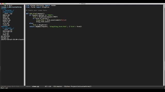Click the 'blog/blog_form.html' string in code
The height and width of the screenshot is (92, 165).
coord(58,27)
